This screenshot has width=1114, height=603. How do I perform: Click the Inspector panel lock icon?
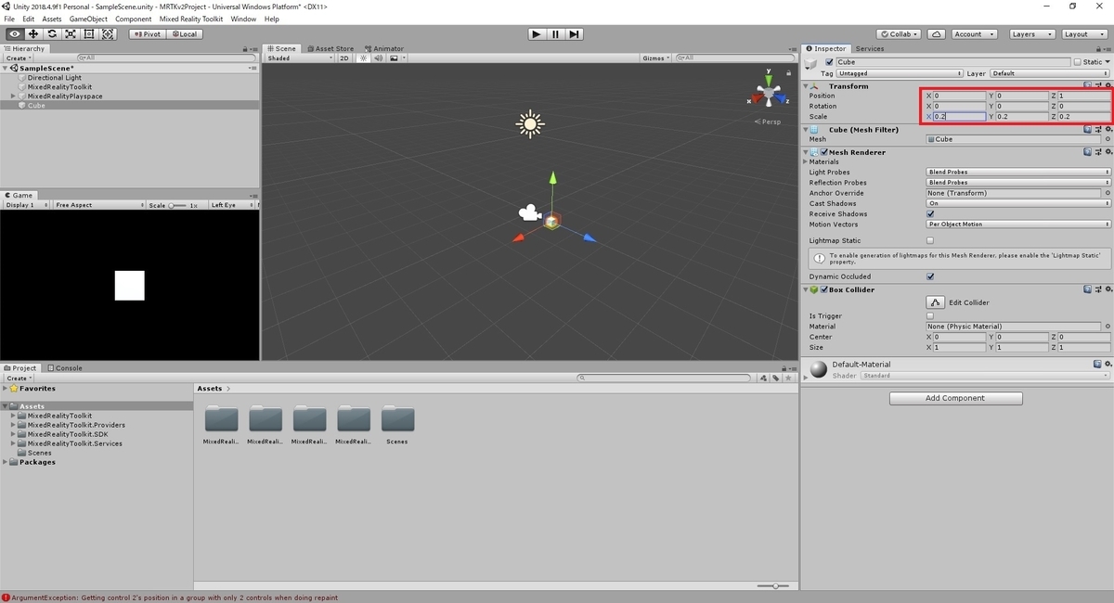[1098, 48]
